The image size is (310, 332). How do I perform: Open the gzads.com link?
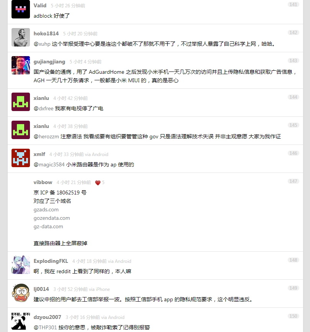click(46, 210)
